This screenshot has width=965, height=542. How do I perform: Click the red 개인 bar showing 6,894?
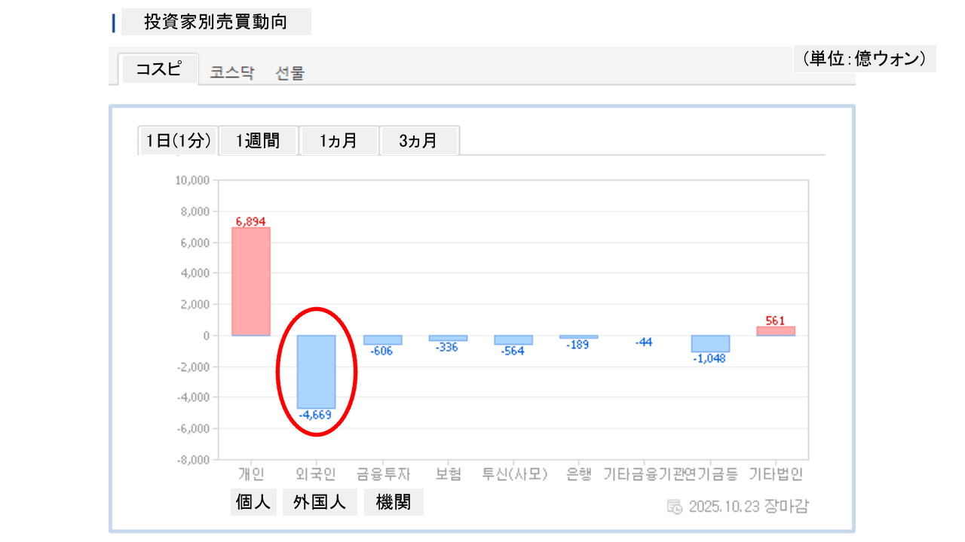coord(251,282)
